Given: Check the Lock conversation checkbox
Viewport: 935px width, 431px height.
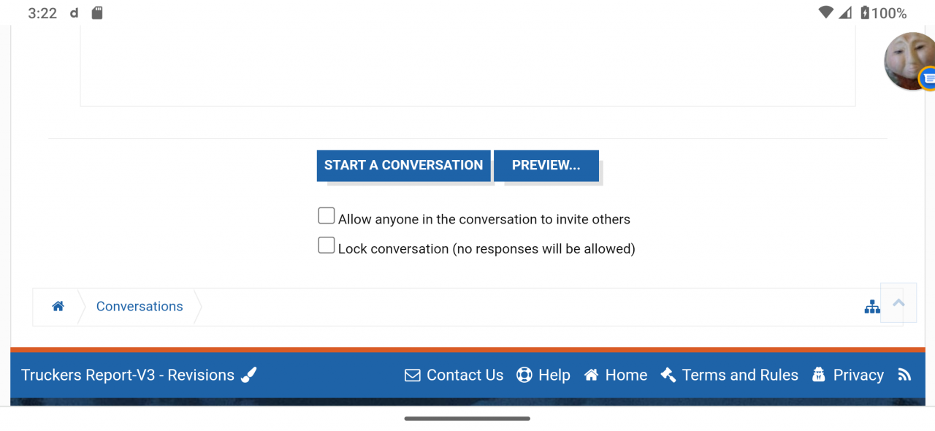Looking at the screenshot, I should pyautogui.click(x=327, y=245).
